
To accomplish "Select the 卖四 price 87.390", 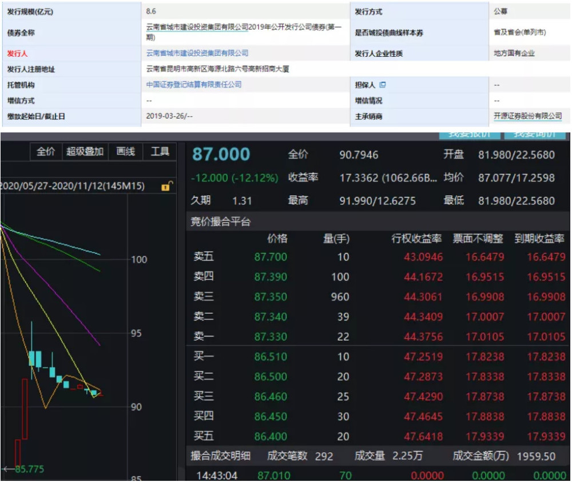I will 271,277.
